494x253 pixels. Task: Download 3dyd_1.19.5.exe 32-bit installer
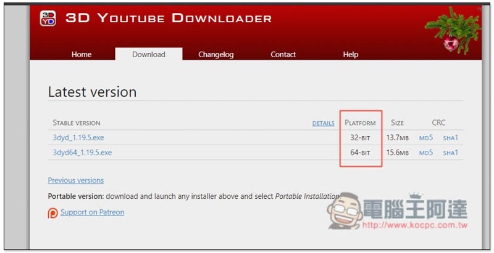[x=78, y=138]
